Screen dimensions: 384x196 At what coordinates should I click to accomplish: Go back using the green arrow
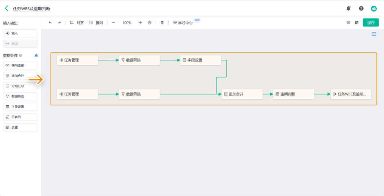click(x=6, y=8)
